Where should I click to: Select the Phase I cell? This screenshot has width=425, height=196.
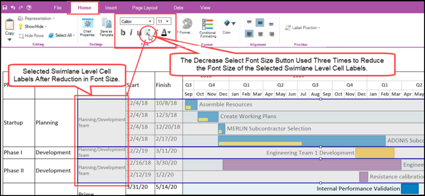[x=19, y=152]
